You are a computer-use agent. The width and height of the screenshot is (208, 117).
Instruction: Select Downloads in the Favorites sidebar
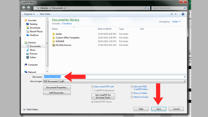35,28
